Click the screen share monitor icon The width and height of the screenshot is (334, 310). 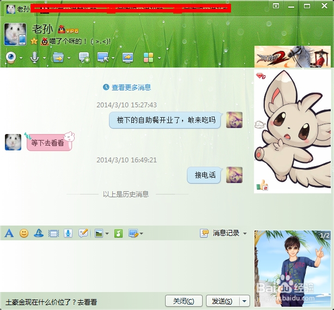(x=127, y=58)
